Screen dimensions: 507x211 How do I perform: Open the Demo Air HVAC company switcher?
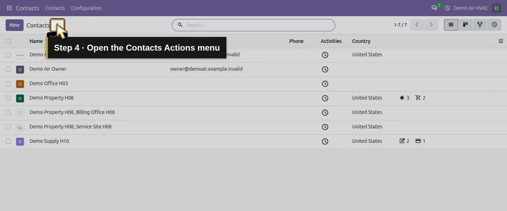(x=471, y=8)
